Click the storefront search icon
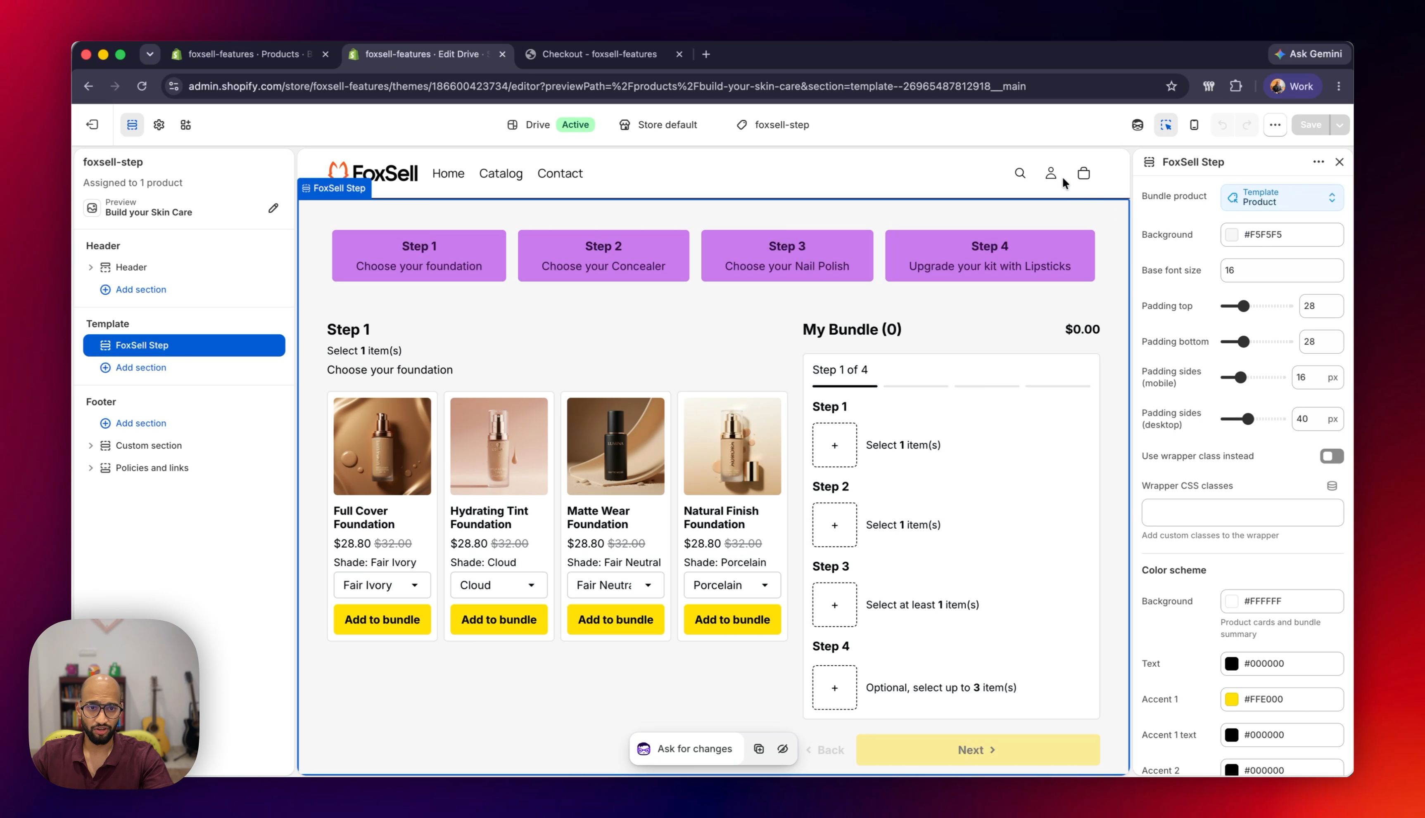This screenshot has width=1425, height=818. pyautogui.click(x=1020, y=173)
